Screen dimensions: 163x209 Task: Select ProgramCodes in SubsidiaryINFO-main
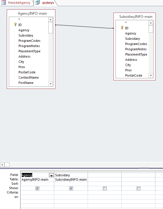(x=136, y=44)
